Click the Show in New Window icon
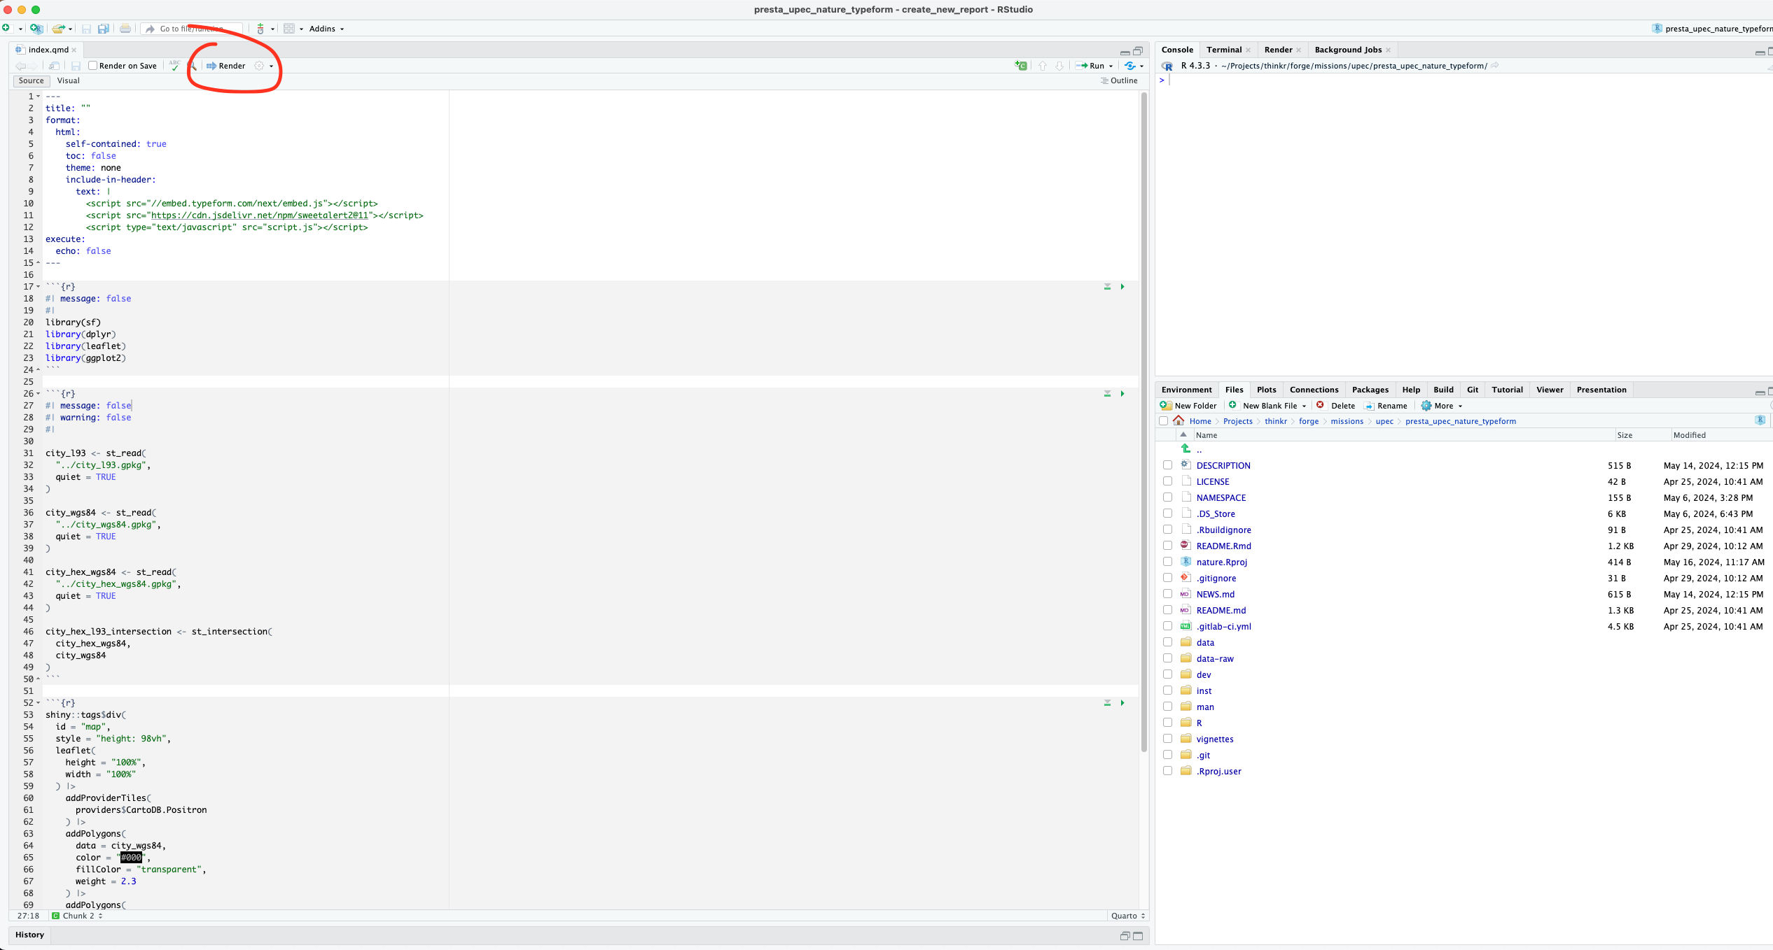The height and width of the screenshot is (950, 1773). 54,66
